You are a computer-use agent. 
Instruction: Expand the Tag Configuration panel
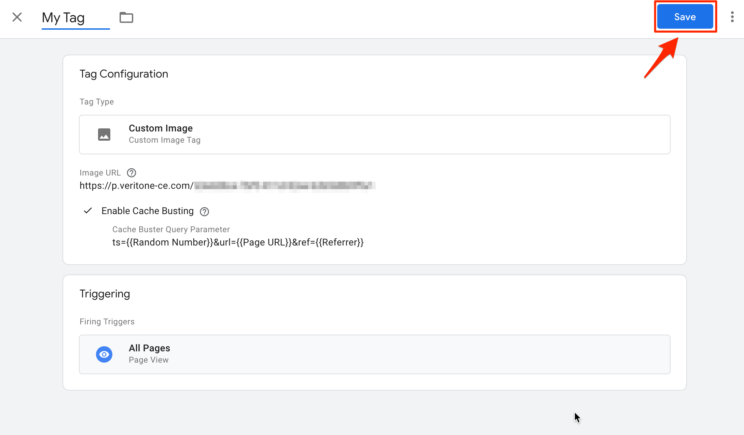124,74
